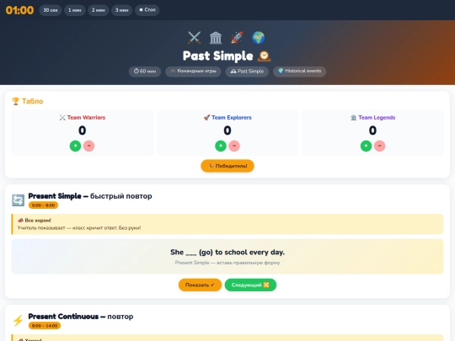Add a point to Team Legends
Screen dimensions: 455x341
click(366, 146)
